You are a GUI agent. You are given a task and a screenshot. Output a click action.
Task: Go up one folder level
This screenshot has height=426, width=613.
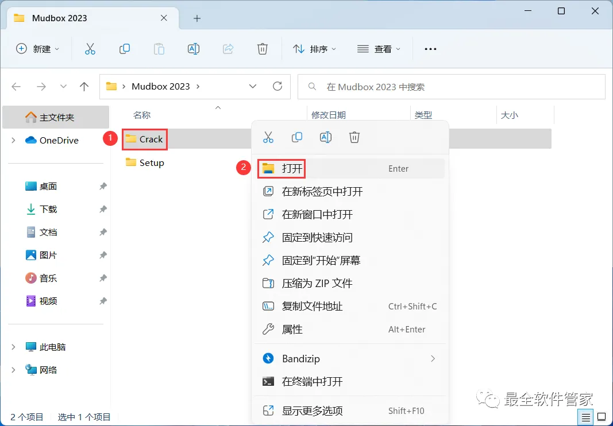tap(84, 86)
